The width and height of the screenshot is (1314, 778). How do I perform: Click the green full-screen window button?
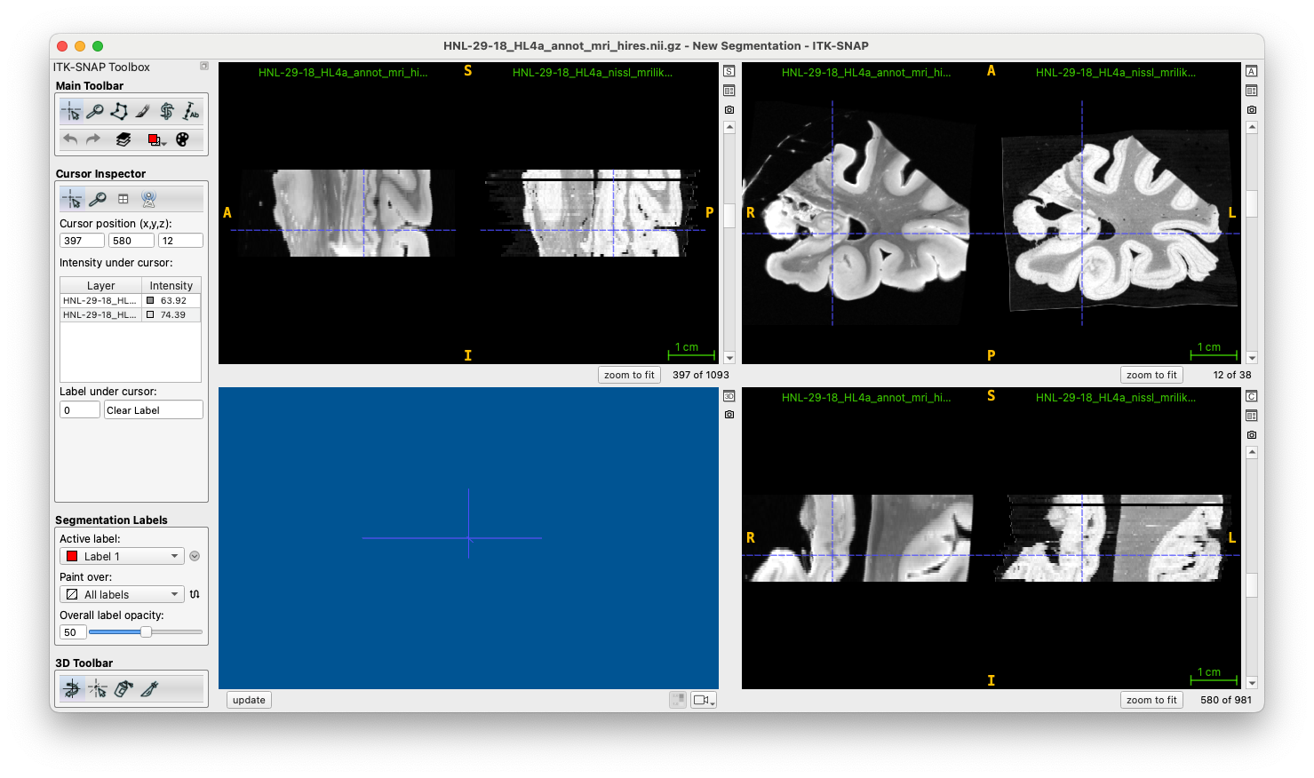(x=98, y=46)
